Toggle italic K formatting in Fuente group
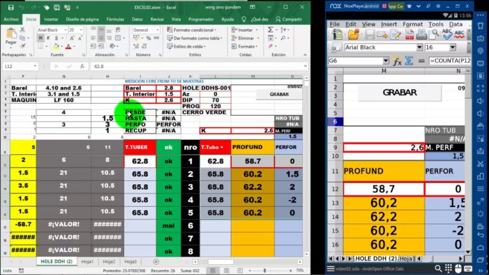This screenshot has height=275, width=489. pos(48,38)
